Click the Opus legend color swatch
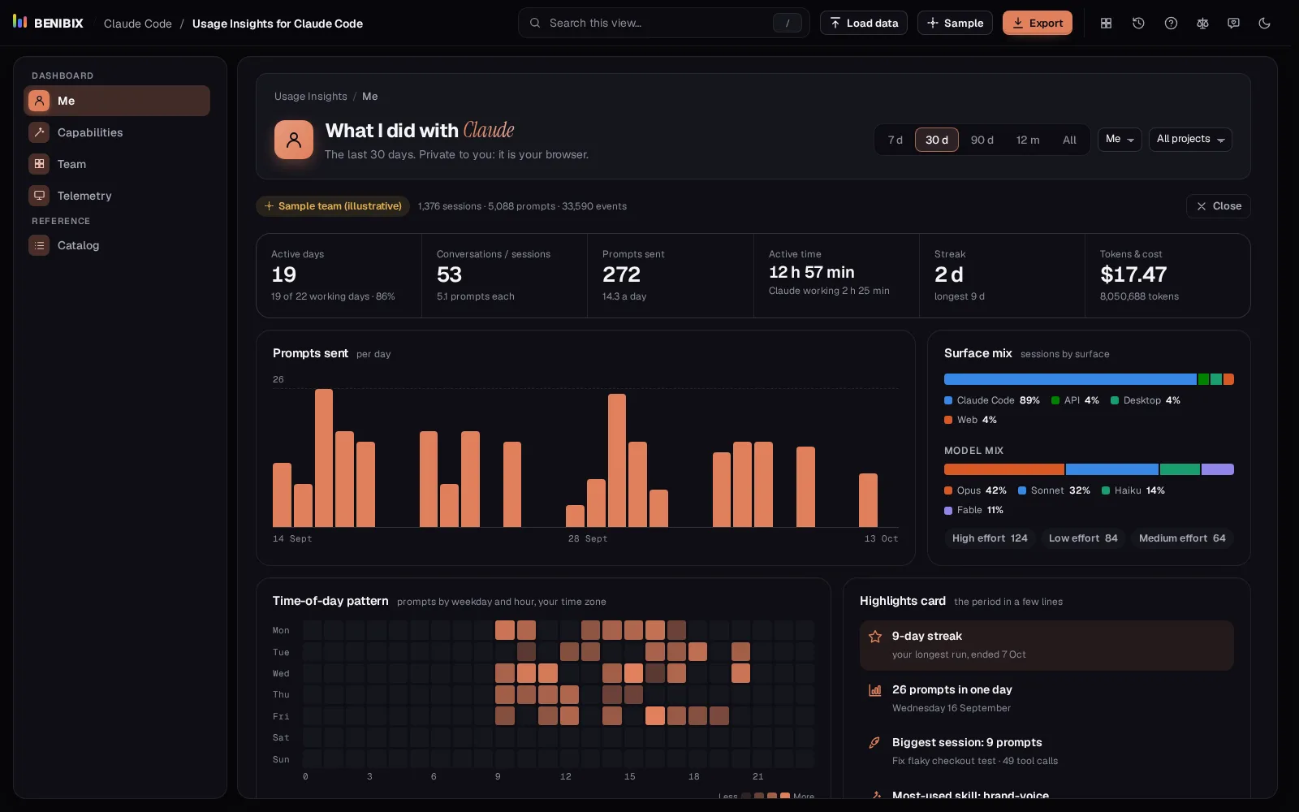This screenshot has height=812, width=1299. point(948,490)
